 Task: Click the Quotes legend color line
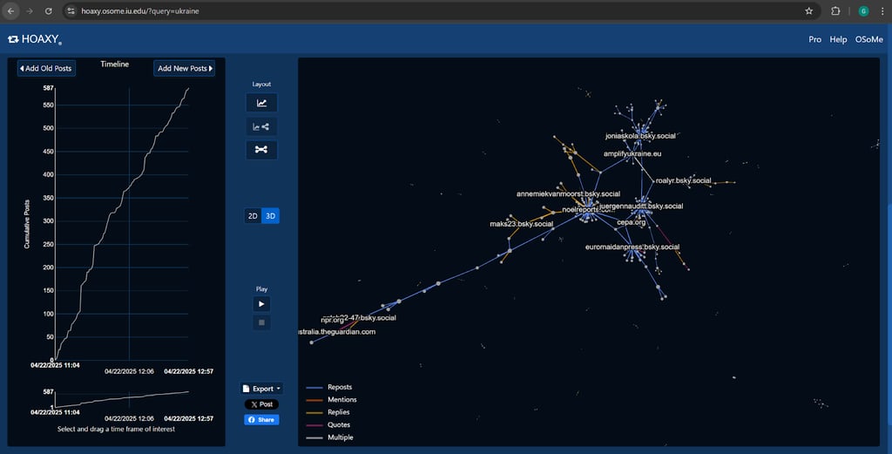coord(314,425)
